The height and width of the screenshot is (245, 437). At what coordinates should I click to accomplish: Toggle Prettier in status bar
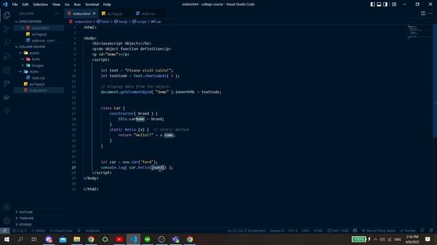click(408, 231)
